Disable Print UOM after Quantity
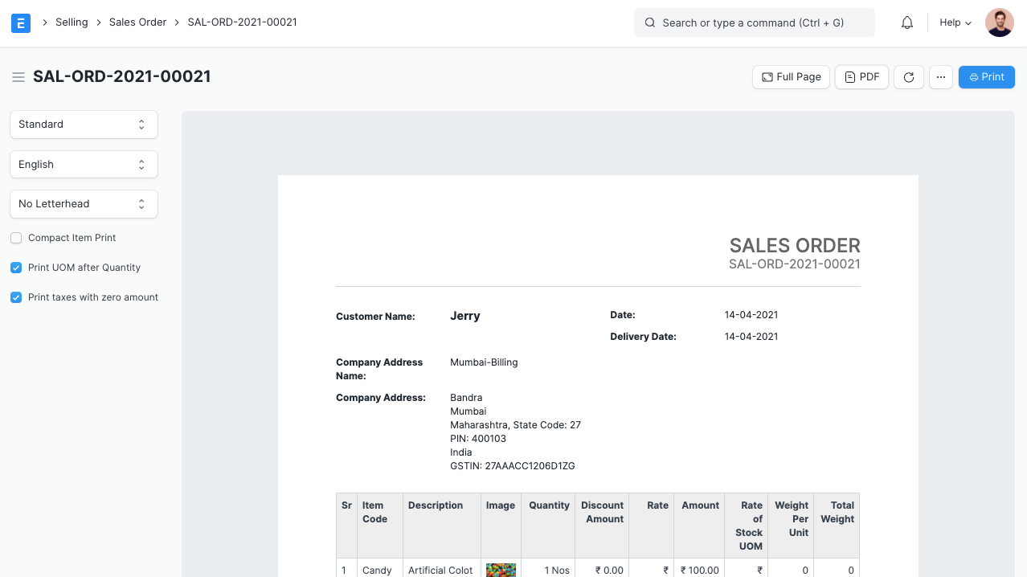 click(x=15, y=267)
